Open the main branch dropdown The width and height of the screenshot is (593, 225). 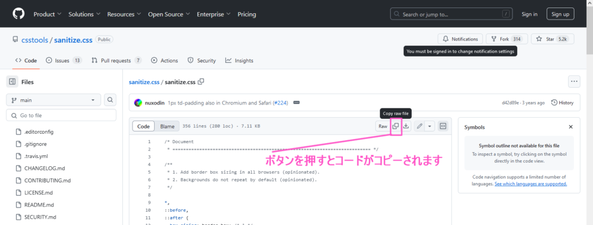pos(53,100)
